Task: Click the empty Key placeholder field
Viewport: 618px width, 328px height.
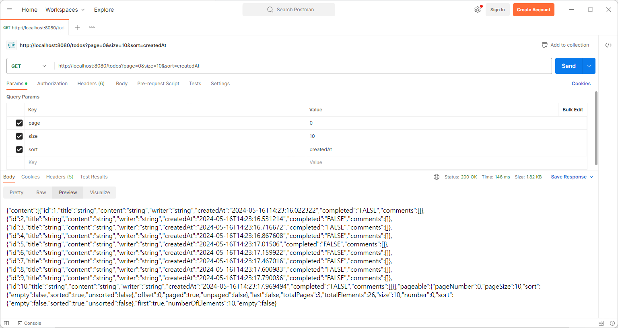Action: pyautogui.click(x=165, y=162)
